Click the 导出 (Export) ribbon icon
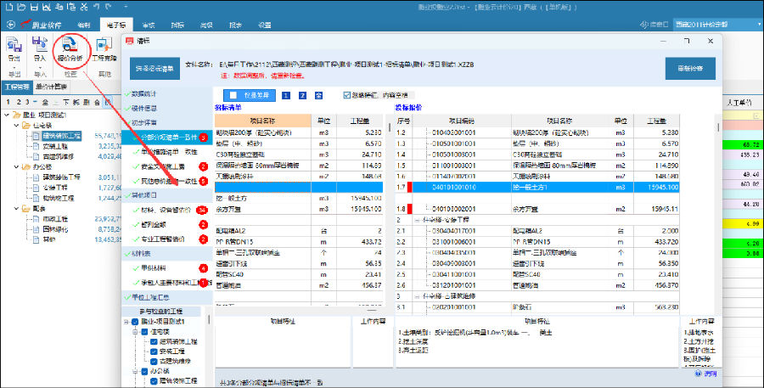Viewport: 764px width, 388px height. 14,48
